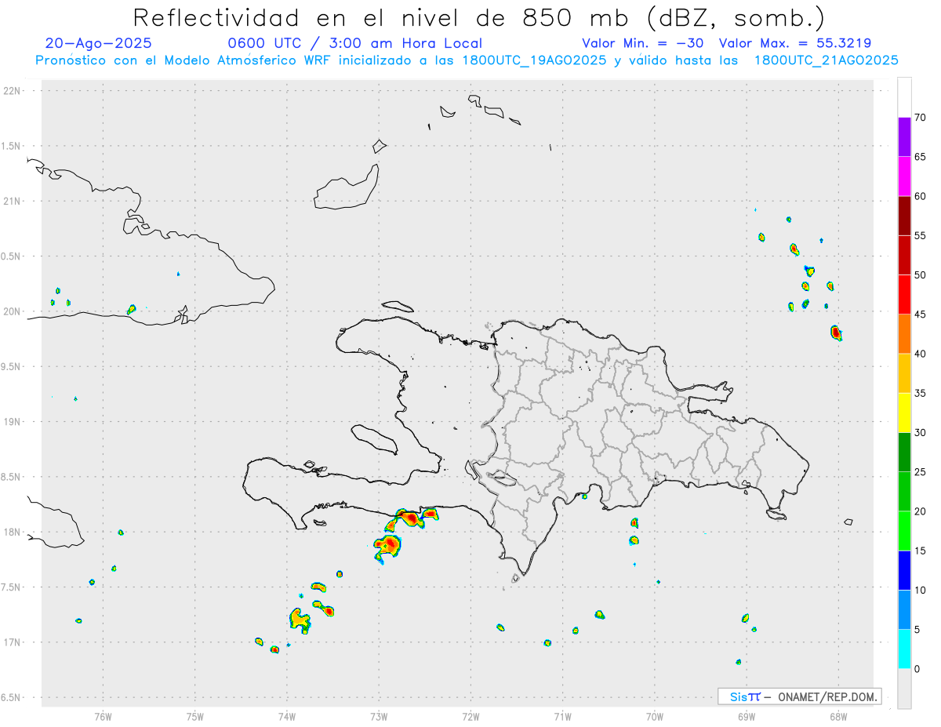Screen dimensions: 941x727
Task: Click the cyan 0–5 dBZ colorbar segment
Action: (904, 649)
